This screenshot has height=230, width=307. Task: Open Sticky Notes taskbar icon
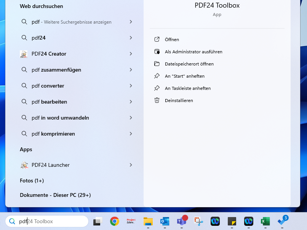click(x=232, y=221)
